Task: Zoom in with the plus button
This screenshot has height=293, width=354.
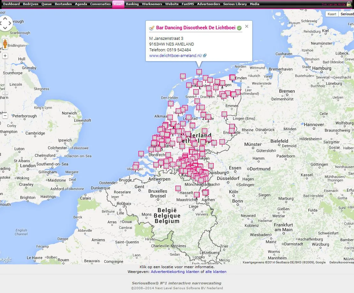Action: tap(5, 56)
